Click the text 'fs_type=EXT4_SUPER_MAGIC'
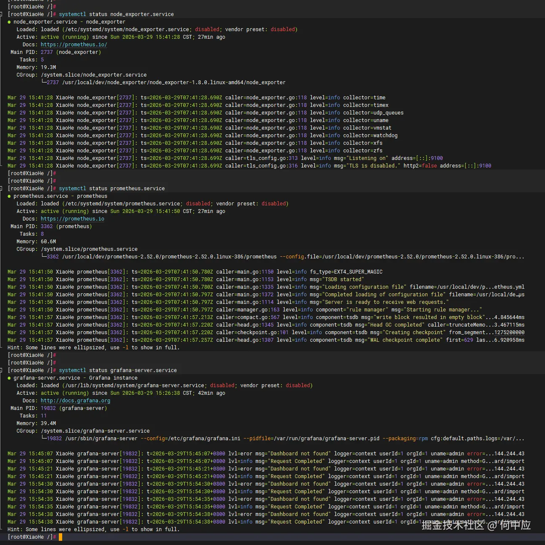This screenshot has height=545, width=545. 346,272
